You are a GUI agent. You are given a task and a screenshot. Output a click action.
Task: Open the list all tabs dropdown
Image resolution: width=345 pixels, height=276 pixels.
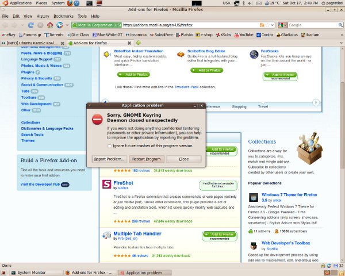pyautogui.click(x=341, y=43)
